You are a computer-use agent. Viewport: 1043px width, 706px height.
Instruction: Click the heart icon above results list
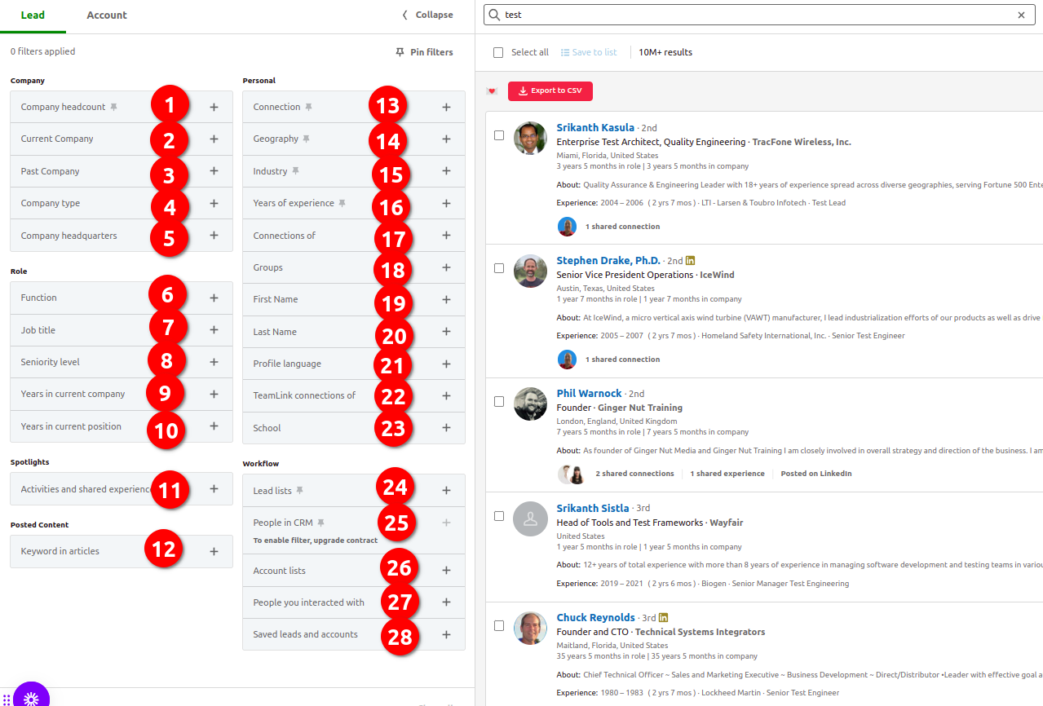pyautogui.click(x=492, y=90)
